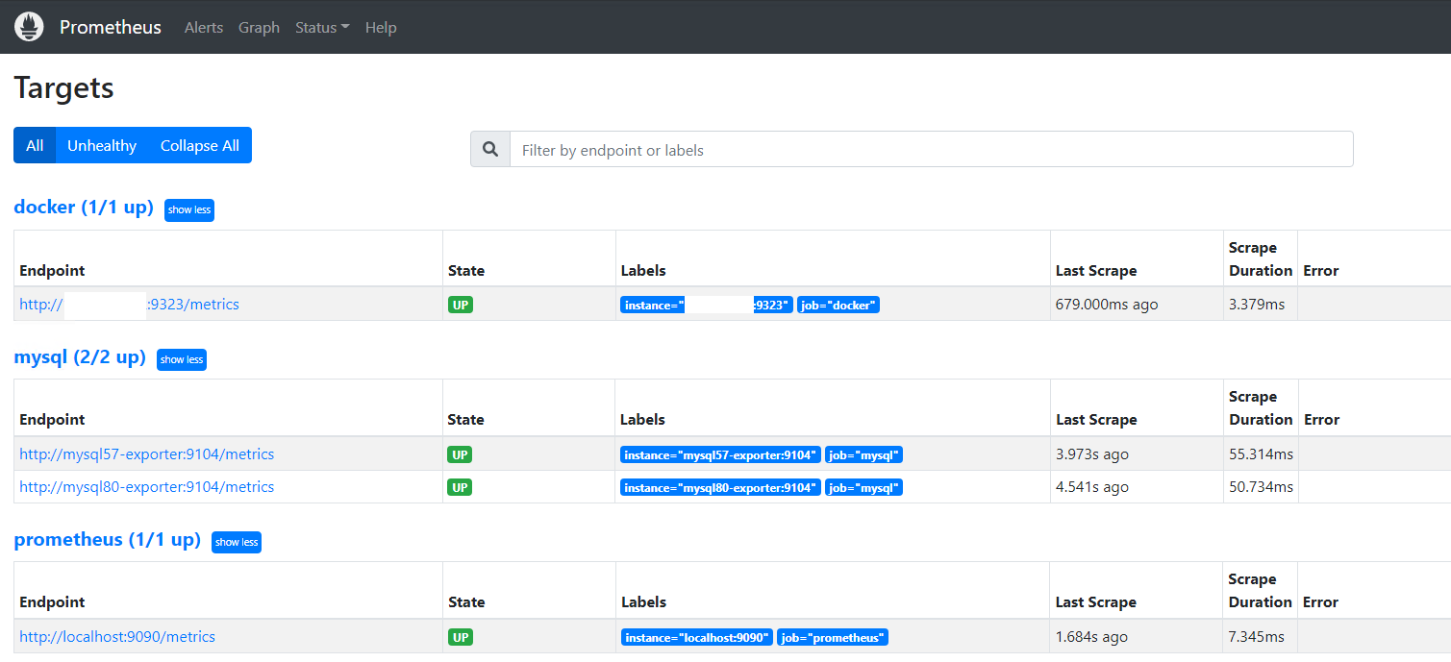This screenshot has height=662, width=1451.
Task: Show only Unhealthy targets
Action: coord(102,145)
